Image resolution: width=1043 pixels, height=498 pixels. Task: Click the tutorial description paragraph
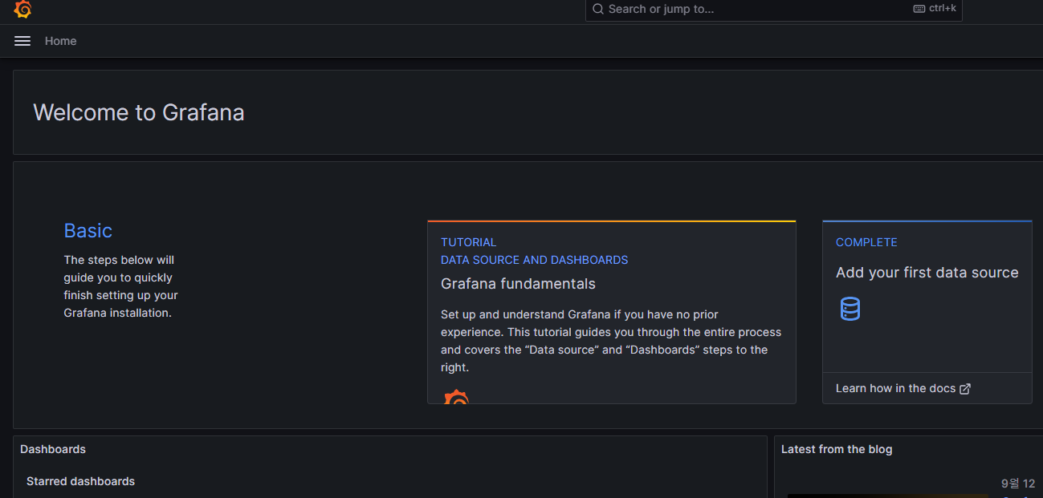(x=611, y=341)
